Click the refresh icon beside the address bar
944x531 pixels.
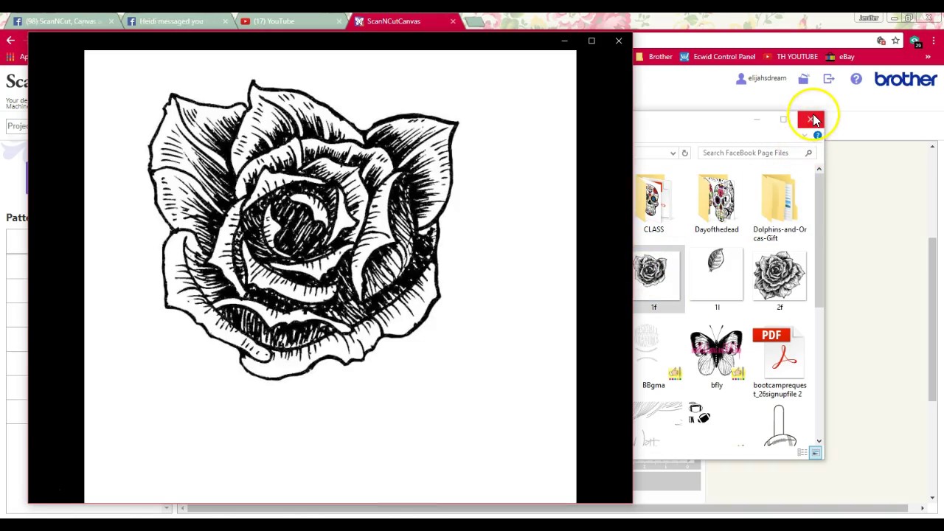point(684,153)
